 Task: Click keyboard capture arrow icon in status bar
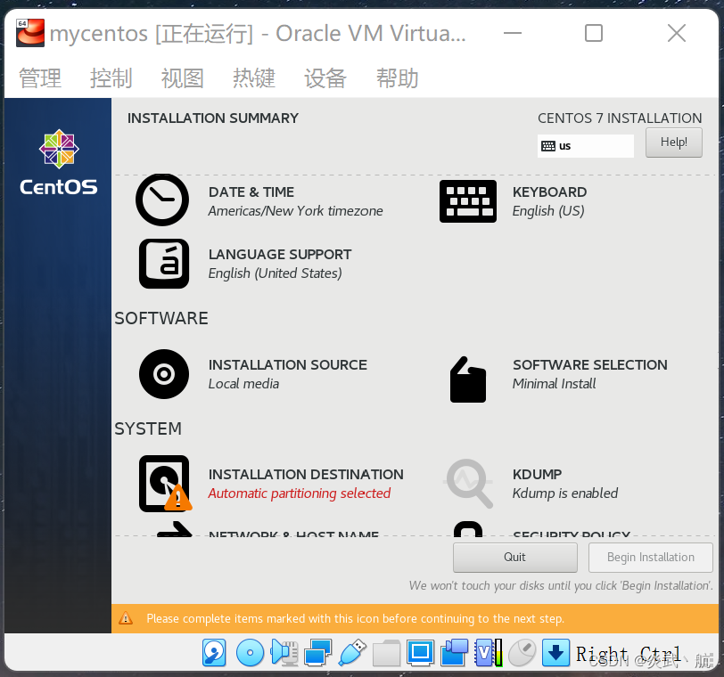tap(556, 653)
